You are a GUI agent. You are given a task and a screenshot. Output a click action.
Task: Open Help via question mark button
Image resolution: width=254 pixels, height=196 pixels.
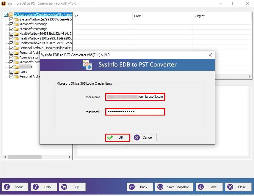(44, 187)
